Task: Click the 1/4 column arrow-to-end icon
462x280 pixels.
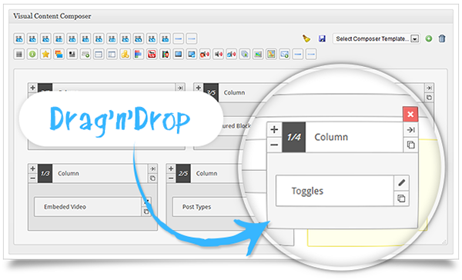Action: click(x=410, y=129)
